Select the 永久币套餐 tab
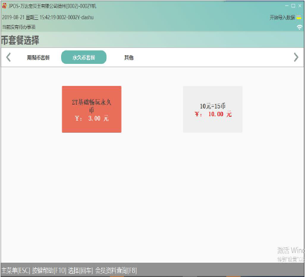The width and height of the screenshot is (305, 277). pyautogui.click(x=84, y=57)
